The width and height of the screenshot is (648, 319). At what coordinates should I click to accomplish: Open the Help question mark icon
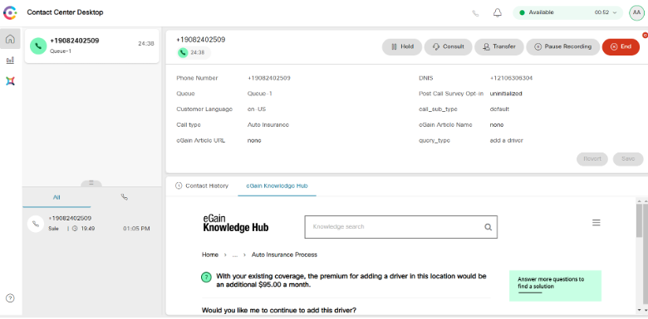pos(10,298)
